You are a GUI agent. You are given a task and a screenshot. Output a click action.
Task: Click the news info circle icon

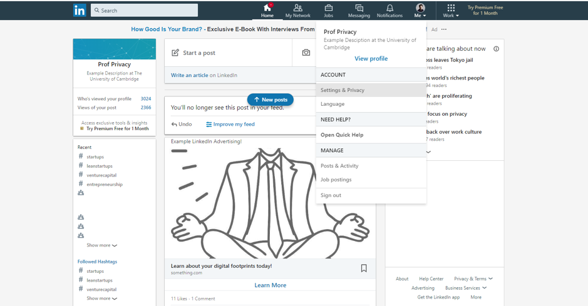(496, 49)
